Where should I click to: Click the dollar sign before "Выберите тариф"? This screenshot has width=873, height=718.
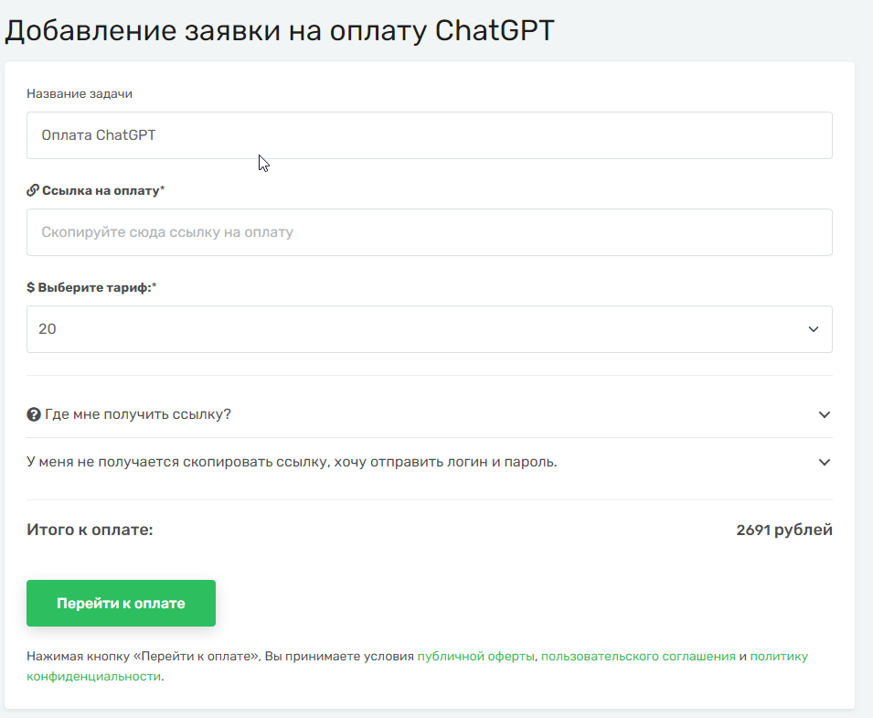point(30,287)
